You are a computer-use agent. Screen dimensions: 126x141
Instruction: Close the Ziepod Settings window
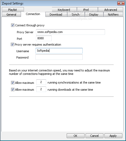pos(121,3)
